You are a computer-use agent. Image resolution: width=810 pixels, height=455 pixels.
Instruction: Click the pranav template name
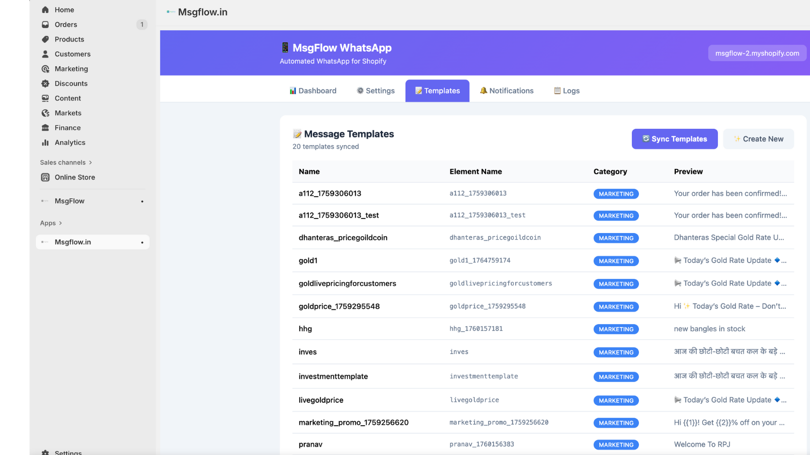(x=310, y=444)
